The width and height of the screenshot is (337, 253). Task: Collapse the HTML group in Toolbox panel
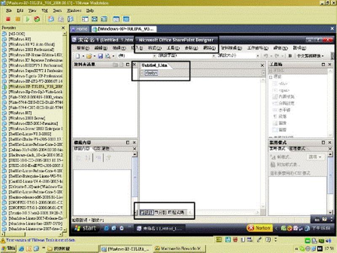click(x=271, y=70)
